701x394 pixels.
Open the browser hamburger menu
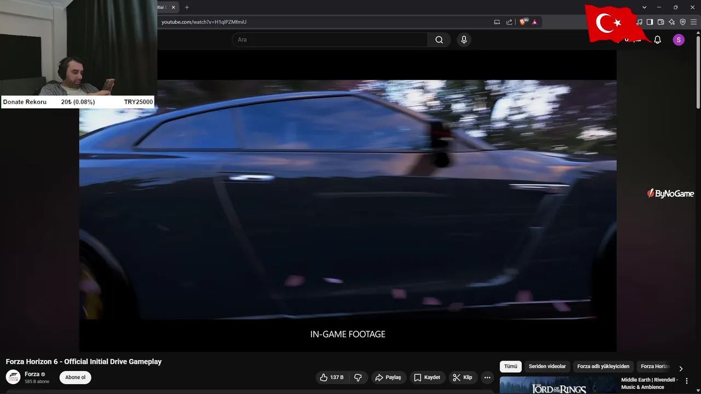tap(693, 22)
